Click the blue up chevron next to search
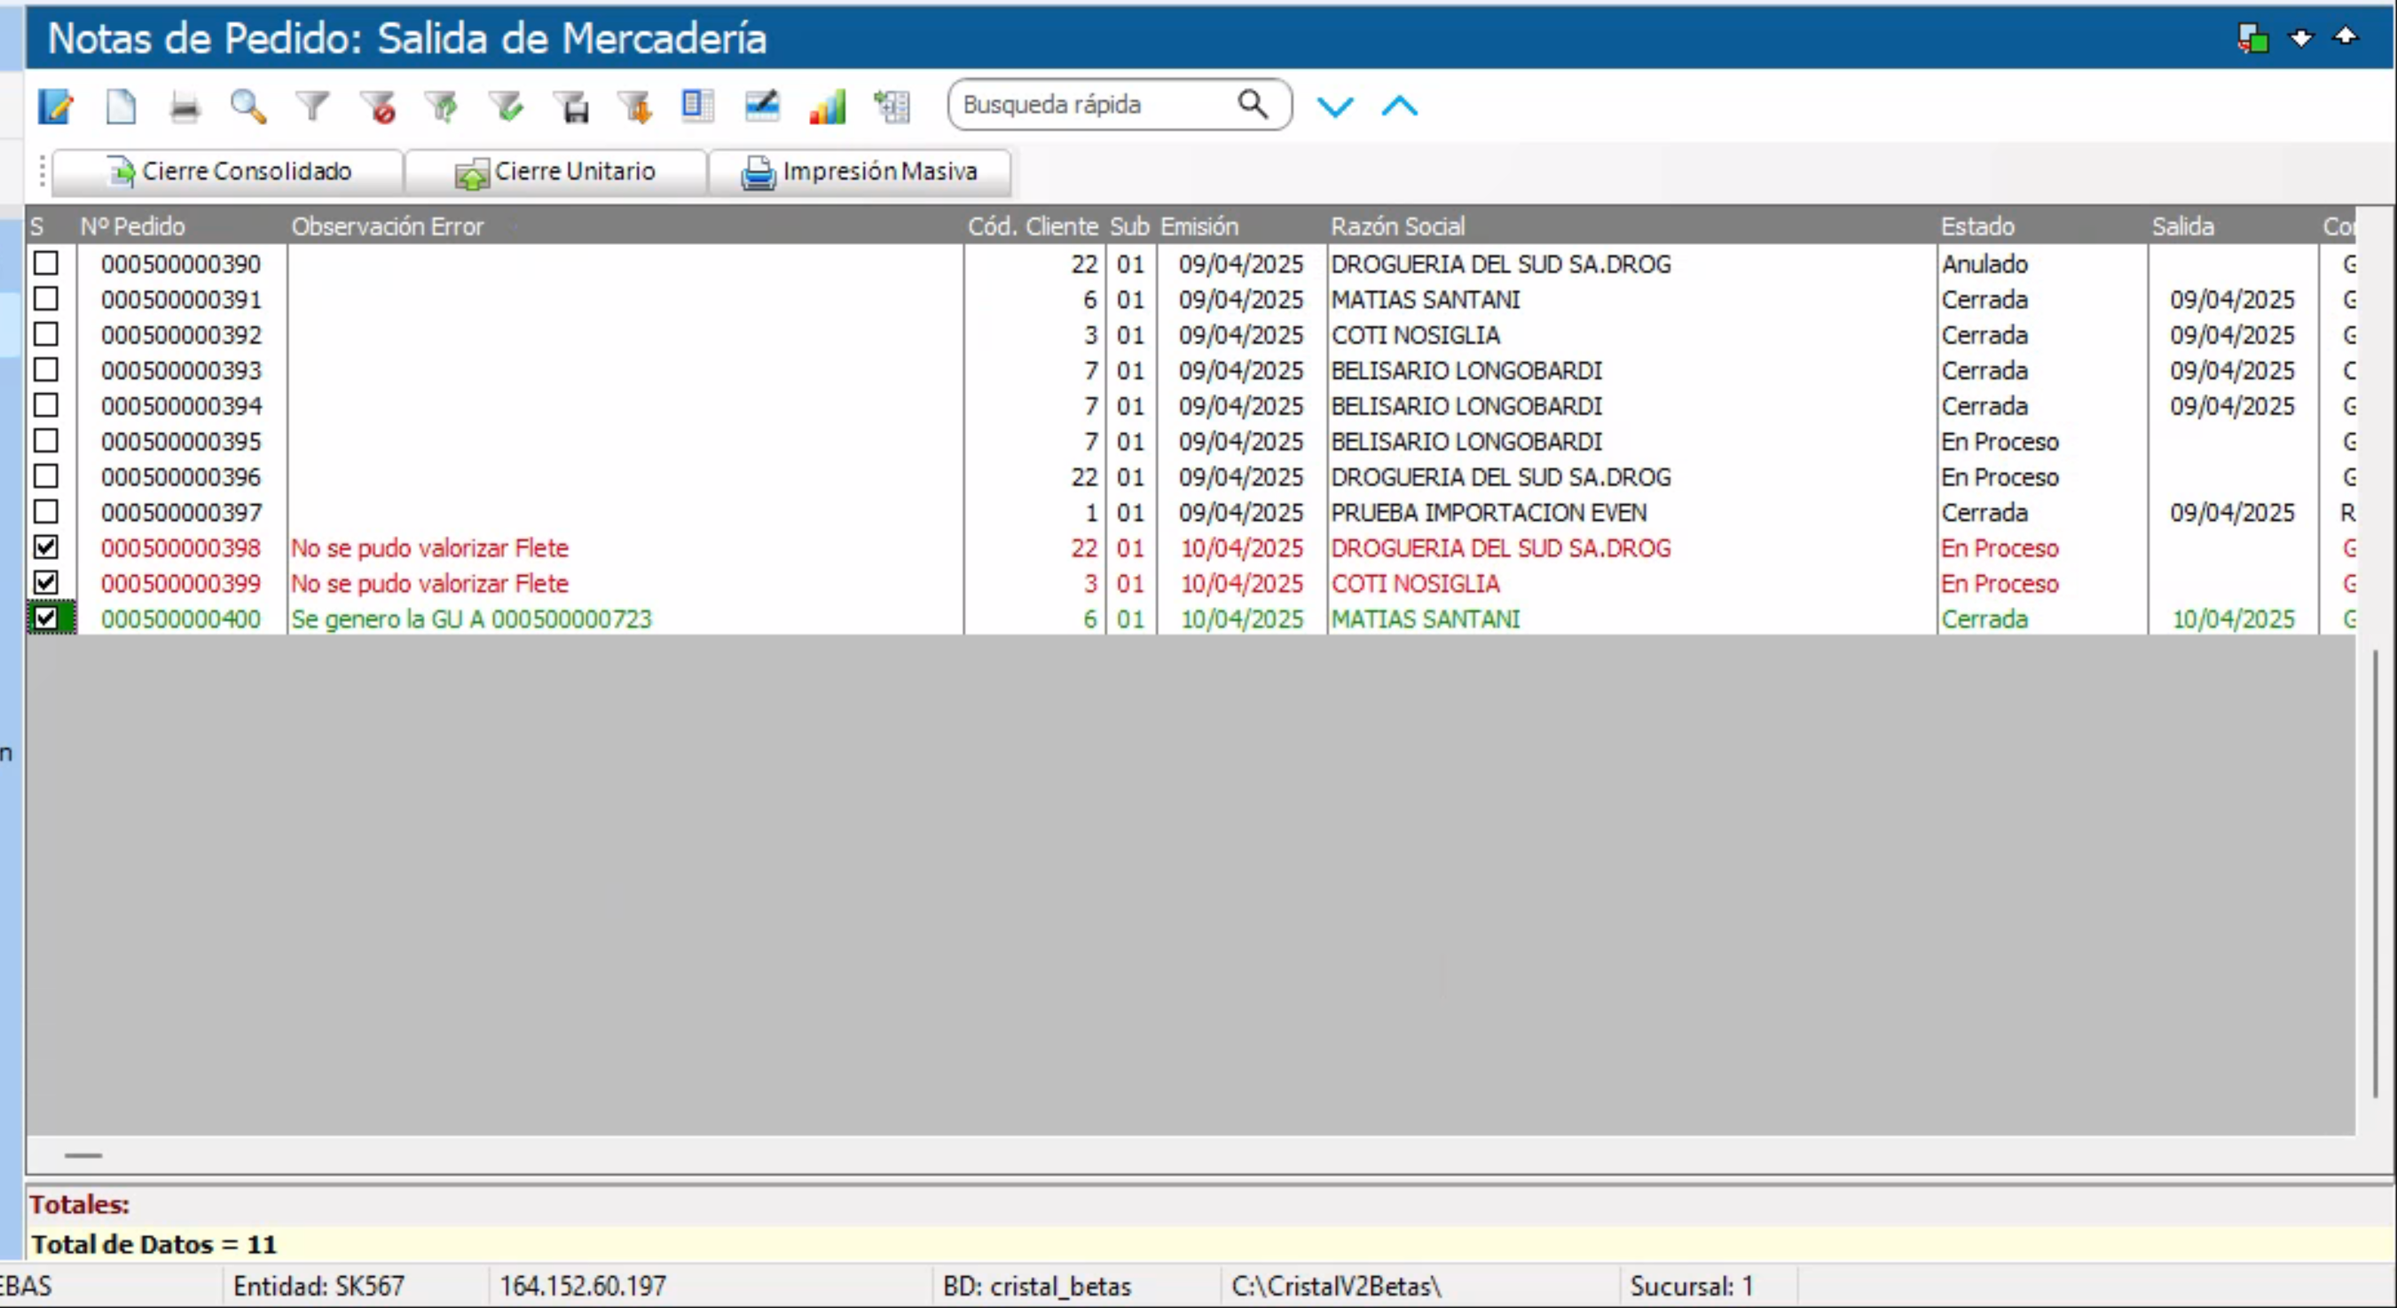Screen dimensions: 2397x1308 point(1399,106)
